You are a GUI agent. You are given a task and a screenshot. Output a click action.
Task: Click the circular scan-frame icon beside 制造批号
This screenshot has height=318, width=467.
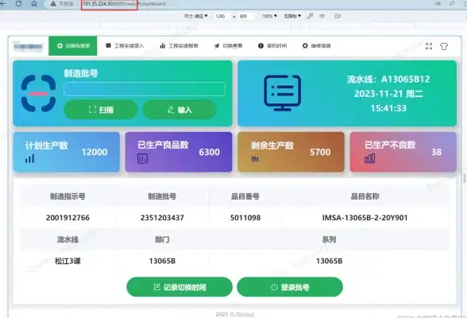(38, 93)
